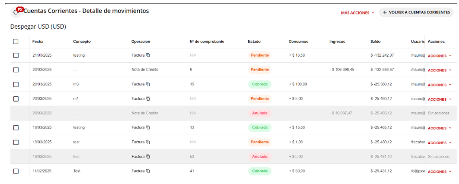Open ACCIONES dropdown for the m1 row
This screenshot has width=459, height=184.
click(x=439, y=99)
